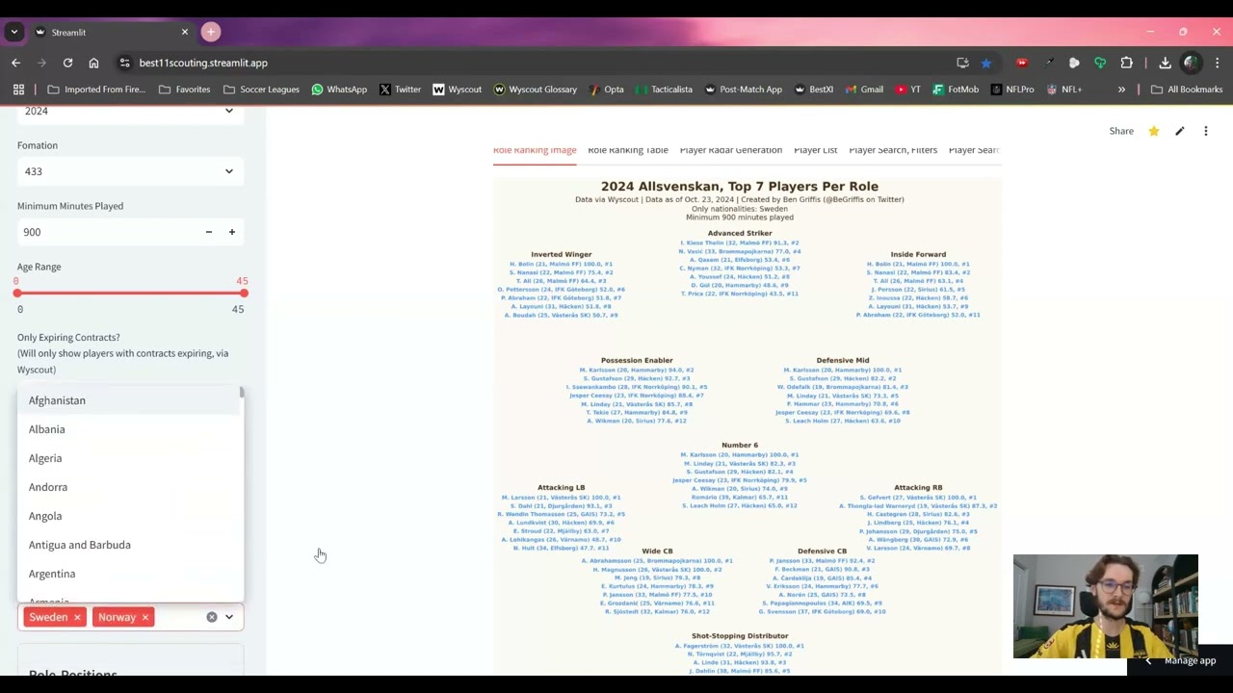Click Share in Streamlit header
Image resolution: width=1233 pixels, height=693 pixels.
pos(1121,131)
